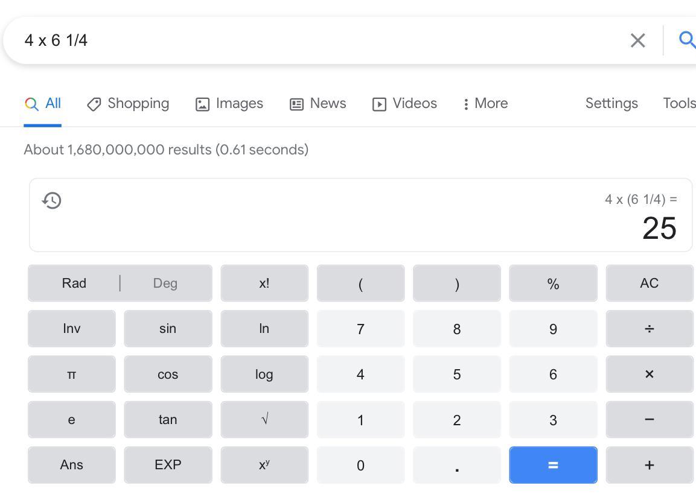This screenshot has height=494, width=696.
Task: Switch to the Images tab
Action: [x=229, y=104]
